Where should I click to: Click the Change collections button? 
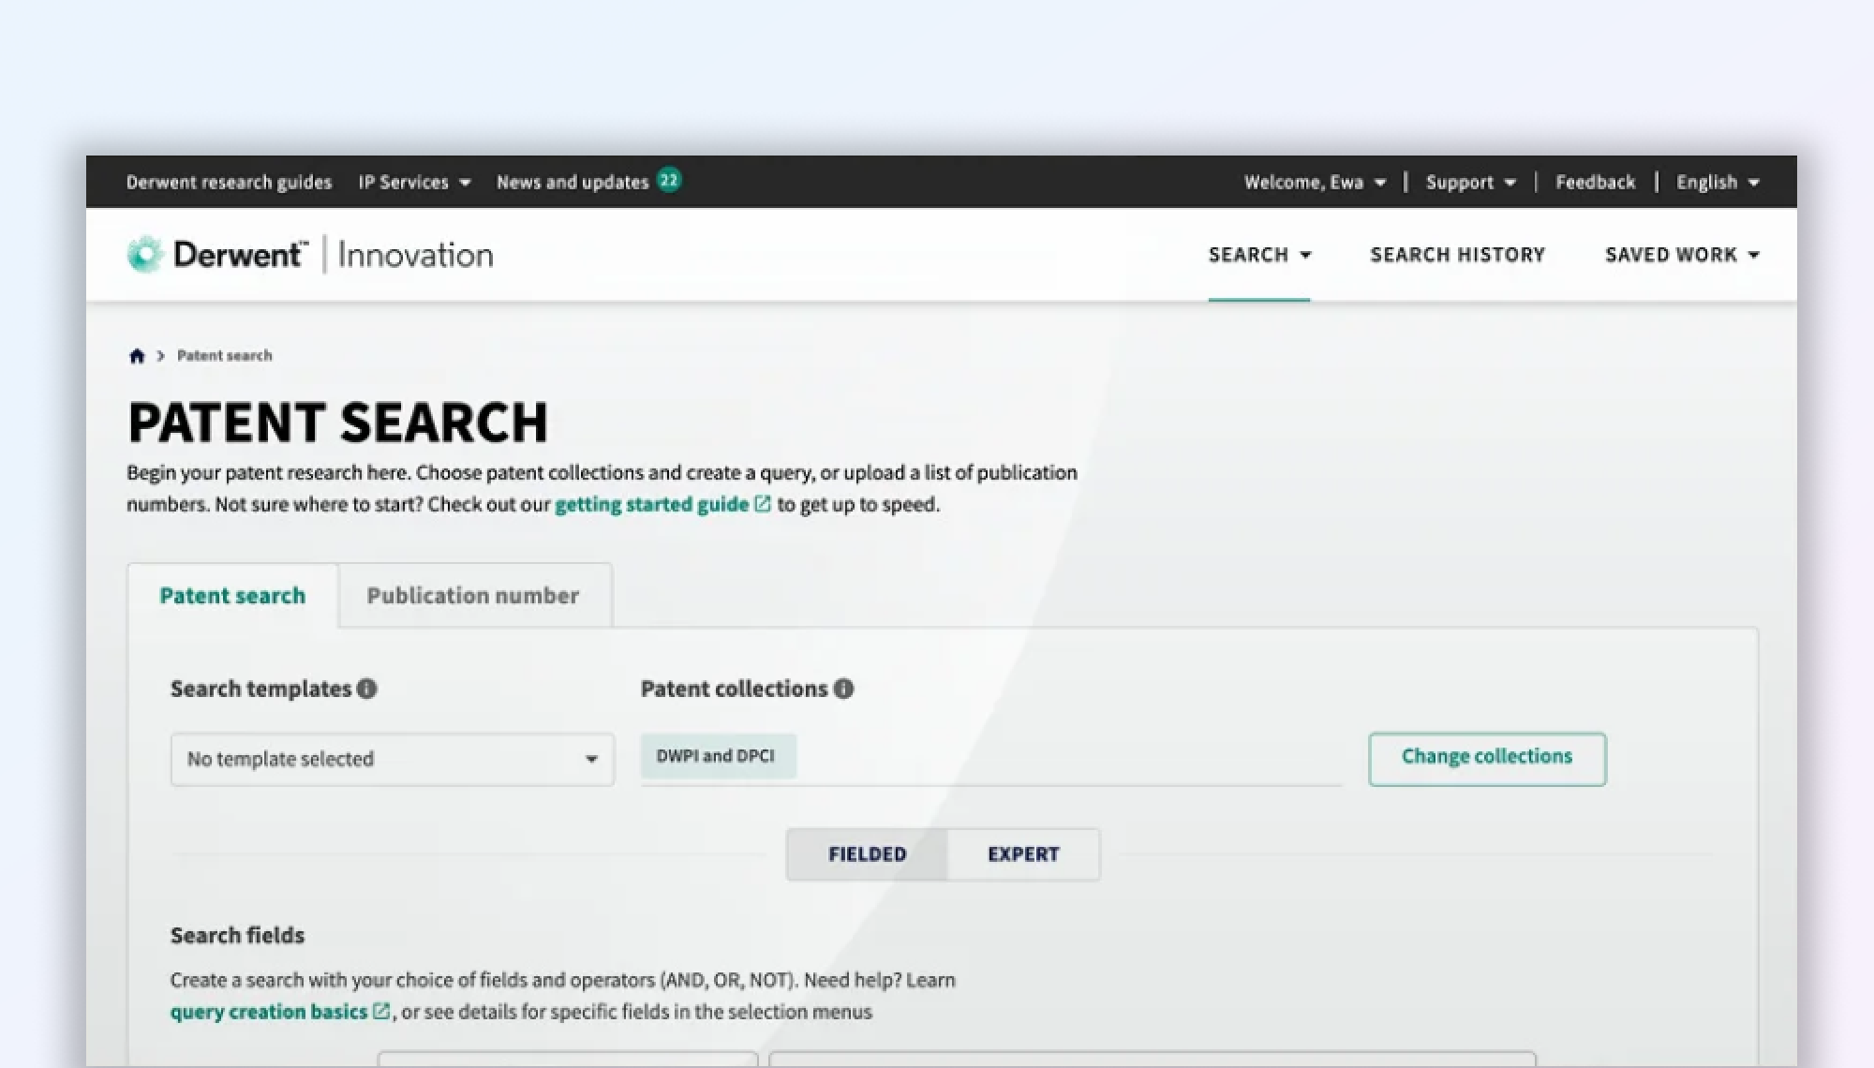1487,758
